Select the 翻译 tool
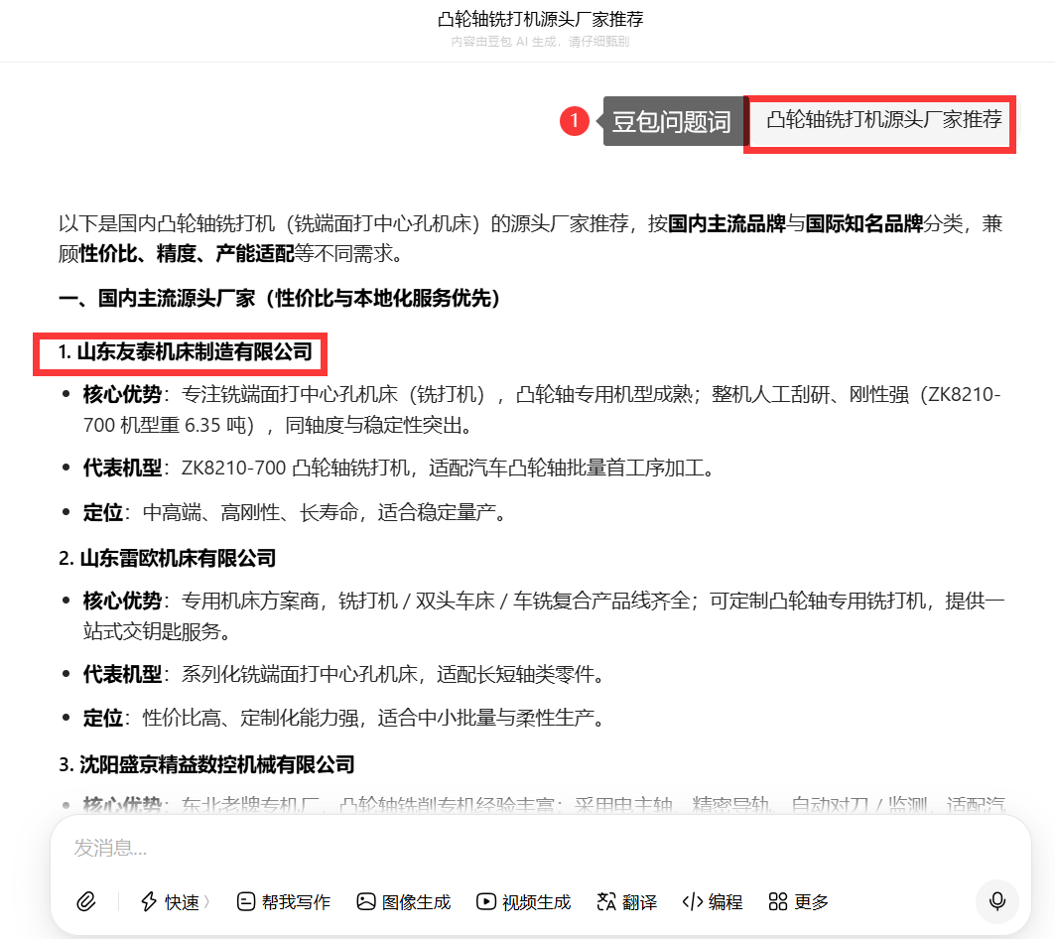 (x=626, y=902)
